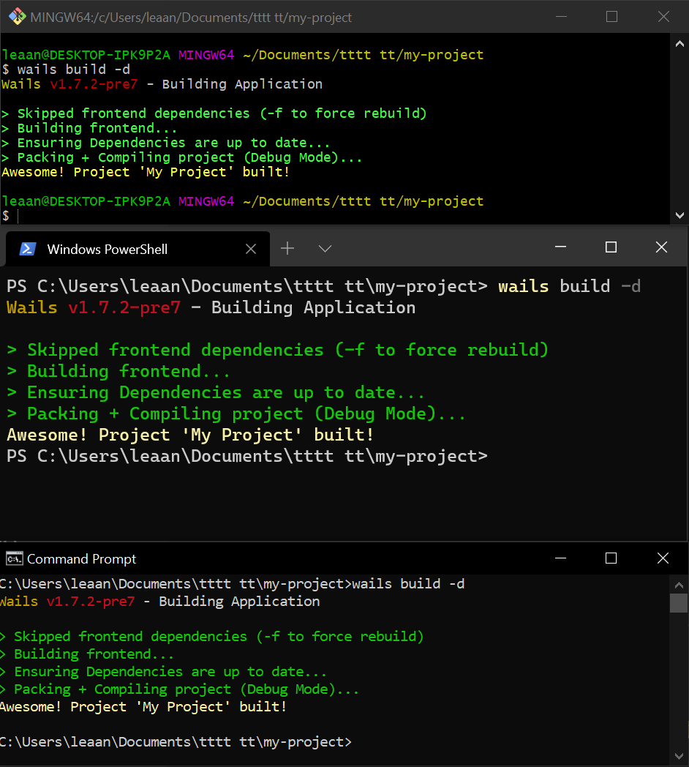The height and width of the screenshot is (767, 689).
Task: Click 'Ensuring Dependencies are up to date' in Git Bash
Action: [166, 143]
